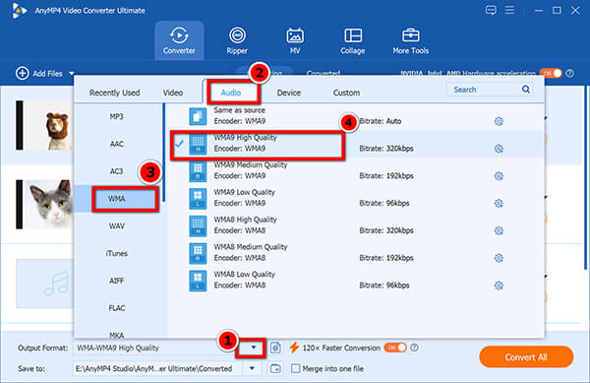Image resolution: width=590 pixels, height=383 pixels.
Task: Open Faster Conversion help icon
Action: point(414,348)
